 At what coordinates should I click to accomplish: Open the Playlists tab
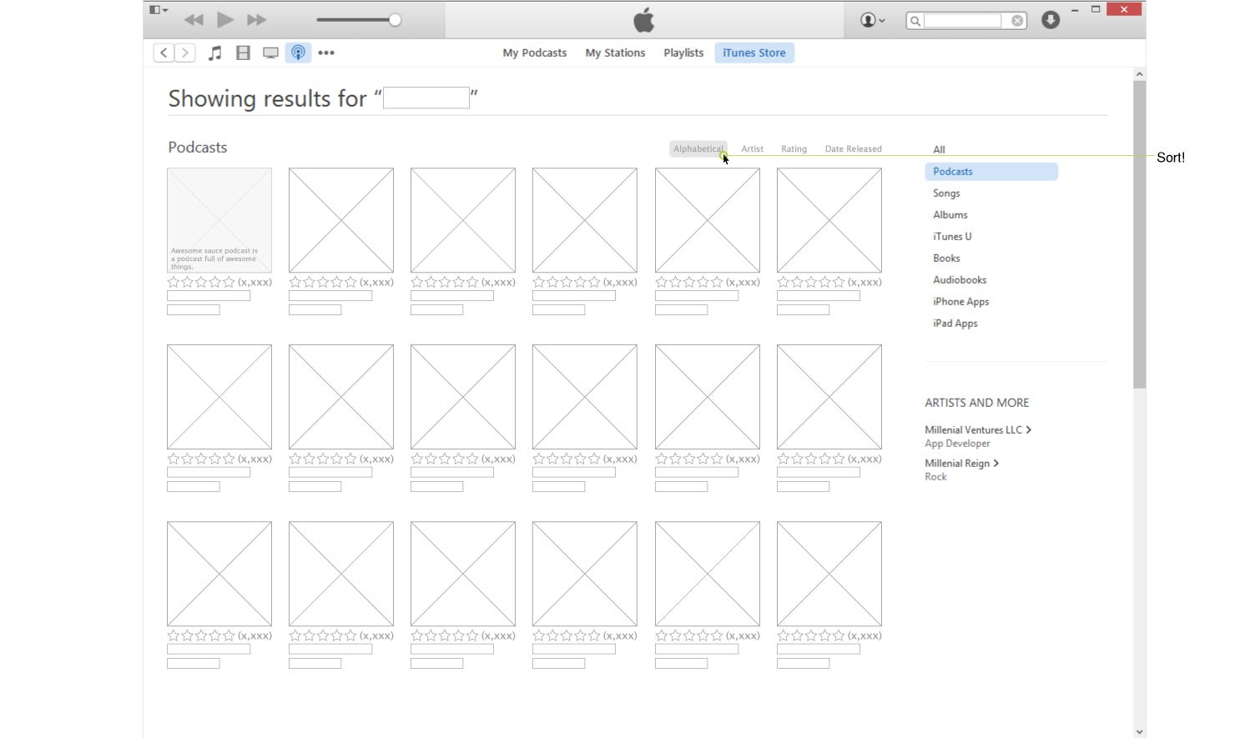click(683, 53)
